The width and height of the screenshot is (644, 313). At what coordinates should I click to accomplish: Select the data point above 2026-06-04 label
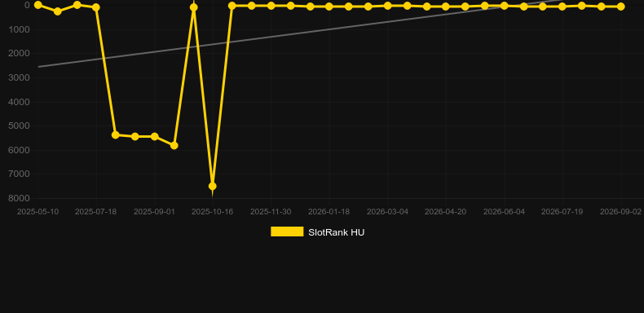coord(504,6)
